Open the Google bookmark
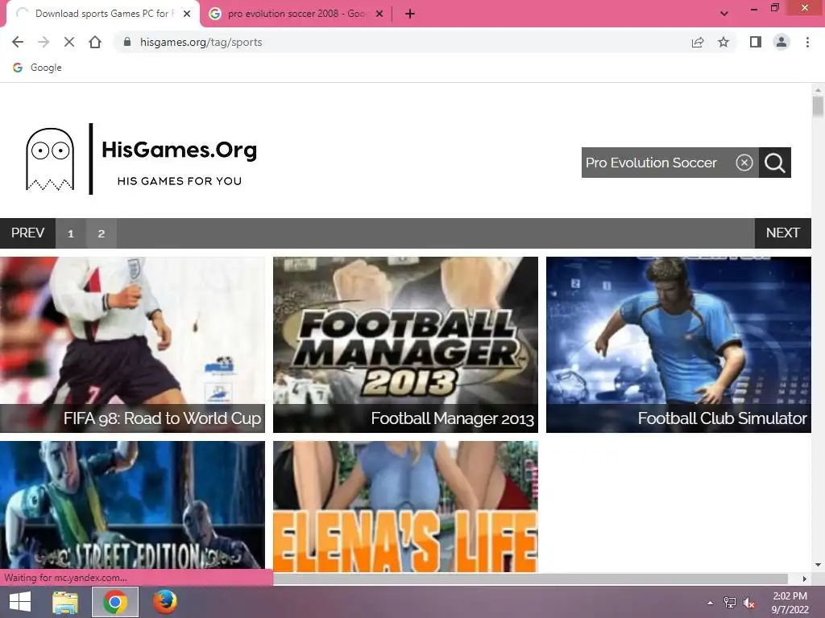Viewport: 825px width, 618px height. (x=37, y=68)
